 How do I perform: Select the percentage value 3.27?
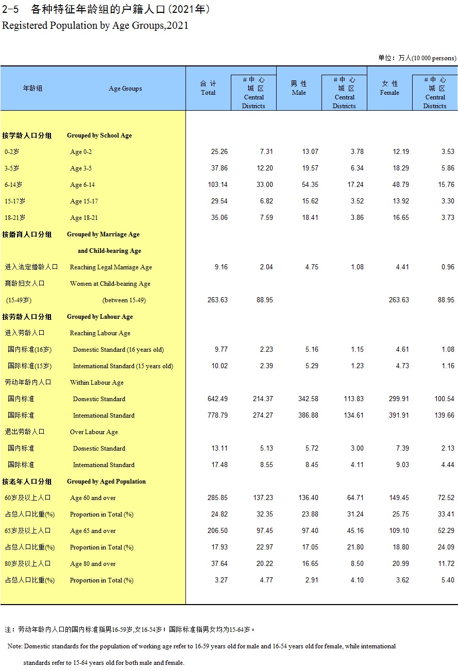tap(222, 580)
